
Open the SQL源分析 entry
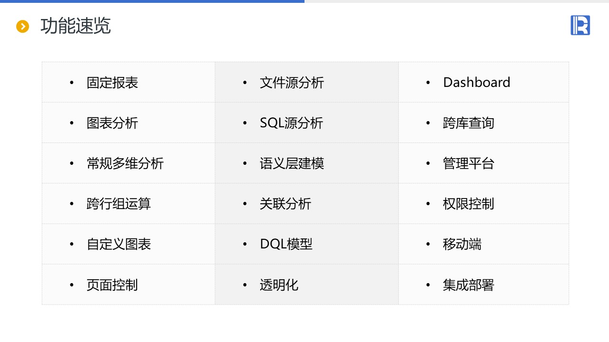[x=291, y=123]
